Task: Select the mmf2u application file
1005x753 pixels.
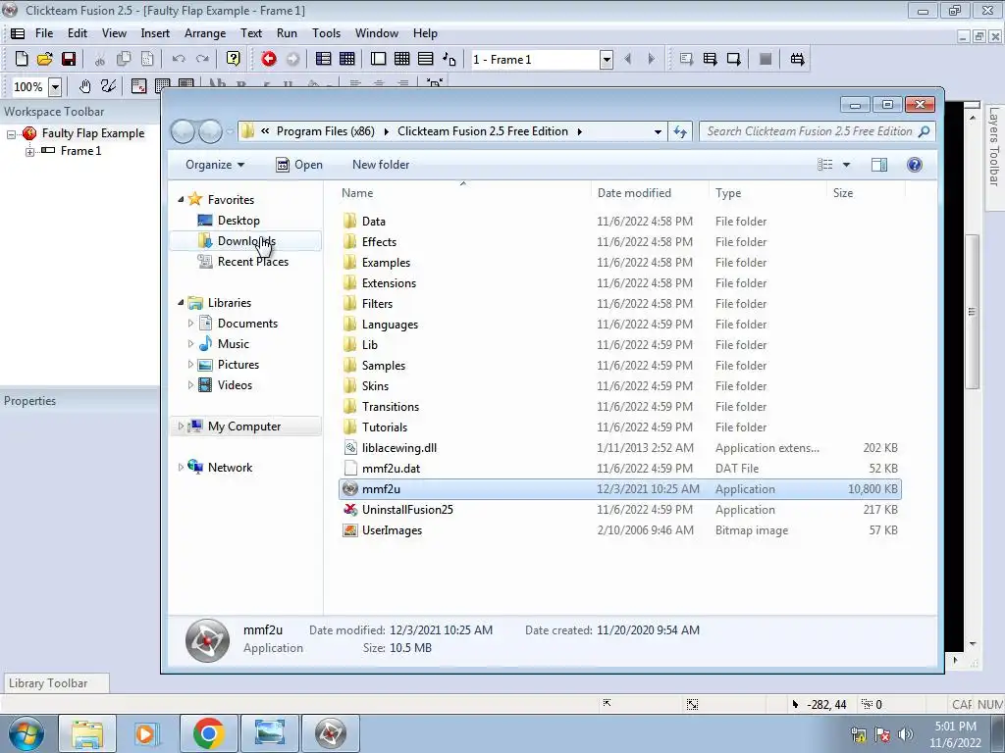Action: (620, 489)
